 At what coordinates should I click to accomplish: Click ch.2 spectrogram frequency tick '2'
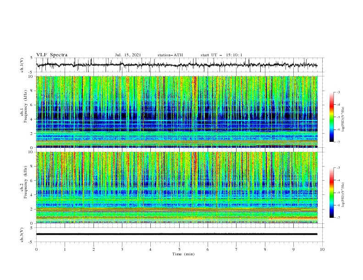[33, 209]
